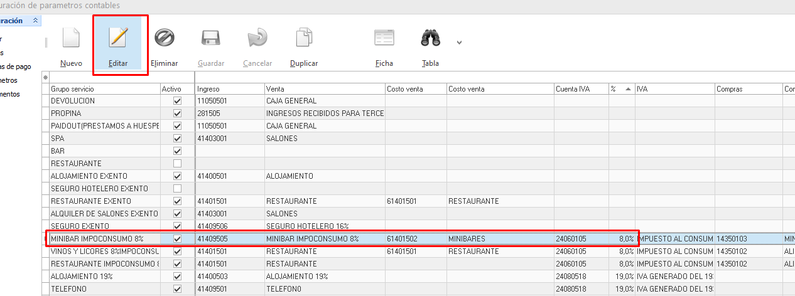Check Activo for SEGURO HOTELERO EXENTO
Screen dimensions: 795x296
click(177, 189)
